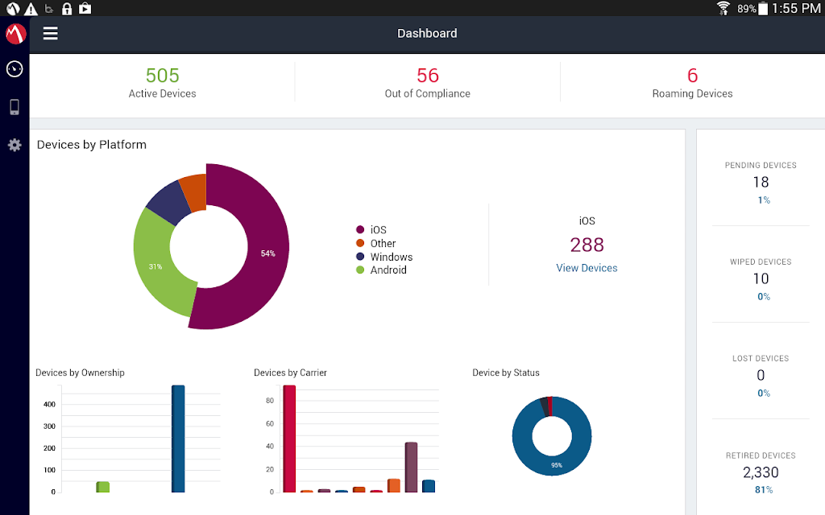Select the Android legend entry
825x515 pixels.
coord(381,270)
